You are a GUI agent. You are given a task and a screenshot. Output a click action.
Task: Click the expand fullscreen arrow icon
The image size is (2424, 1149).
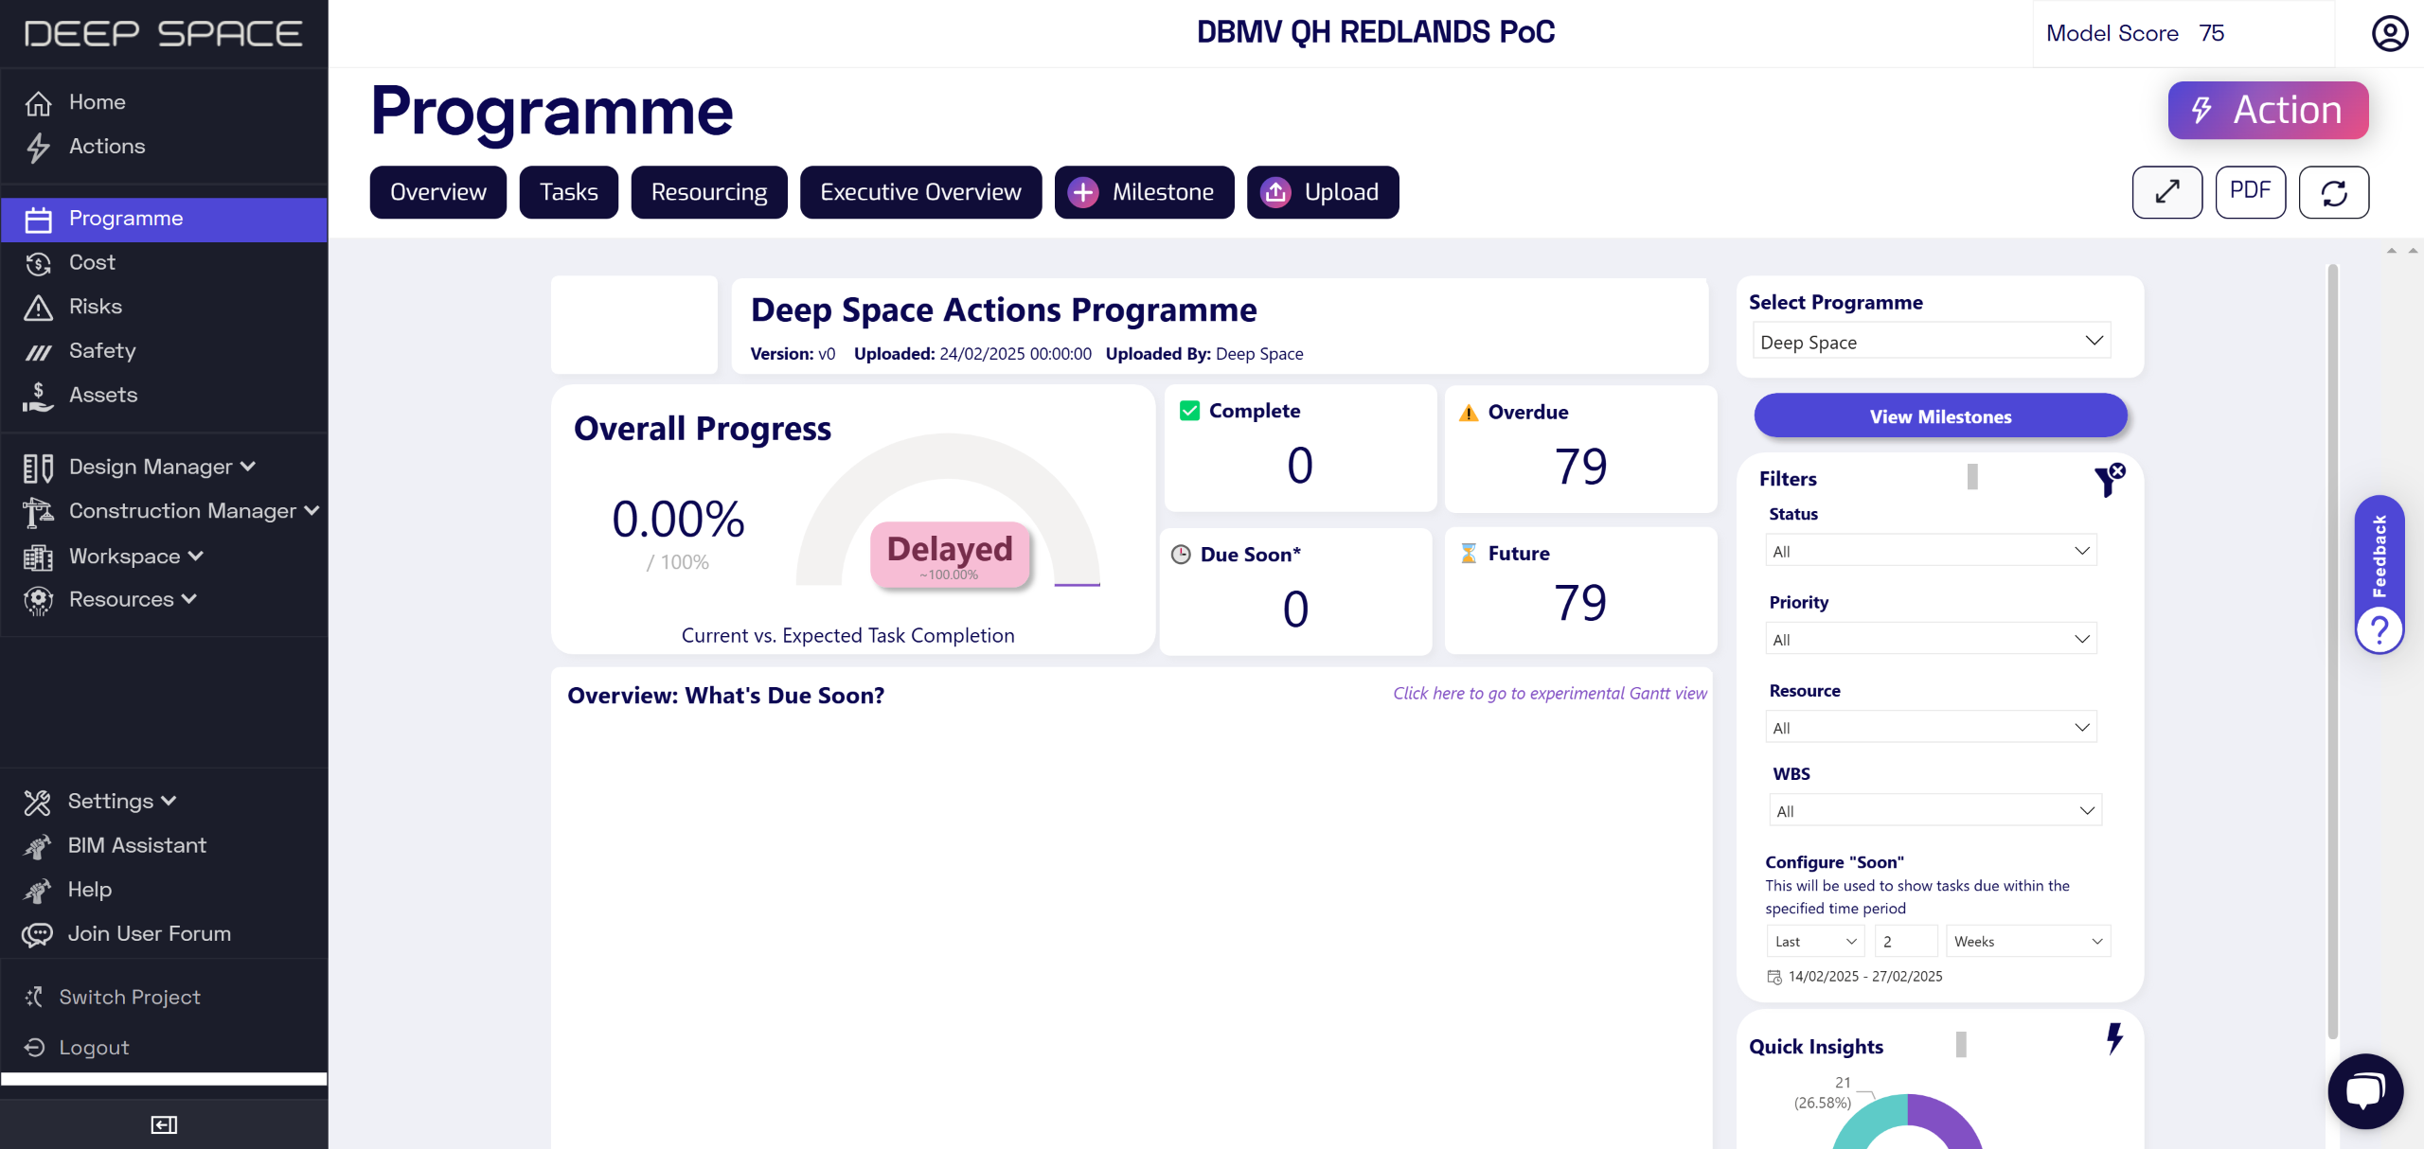point(2166,192)
